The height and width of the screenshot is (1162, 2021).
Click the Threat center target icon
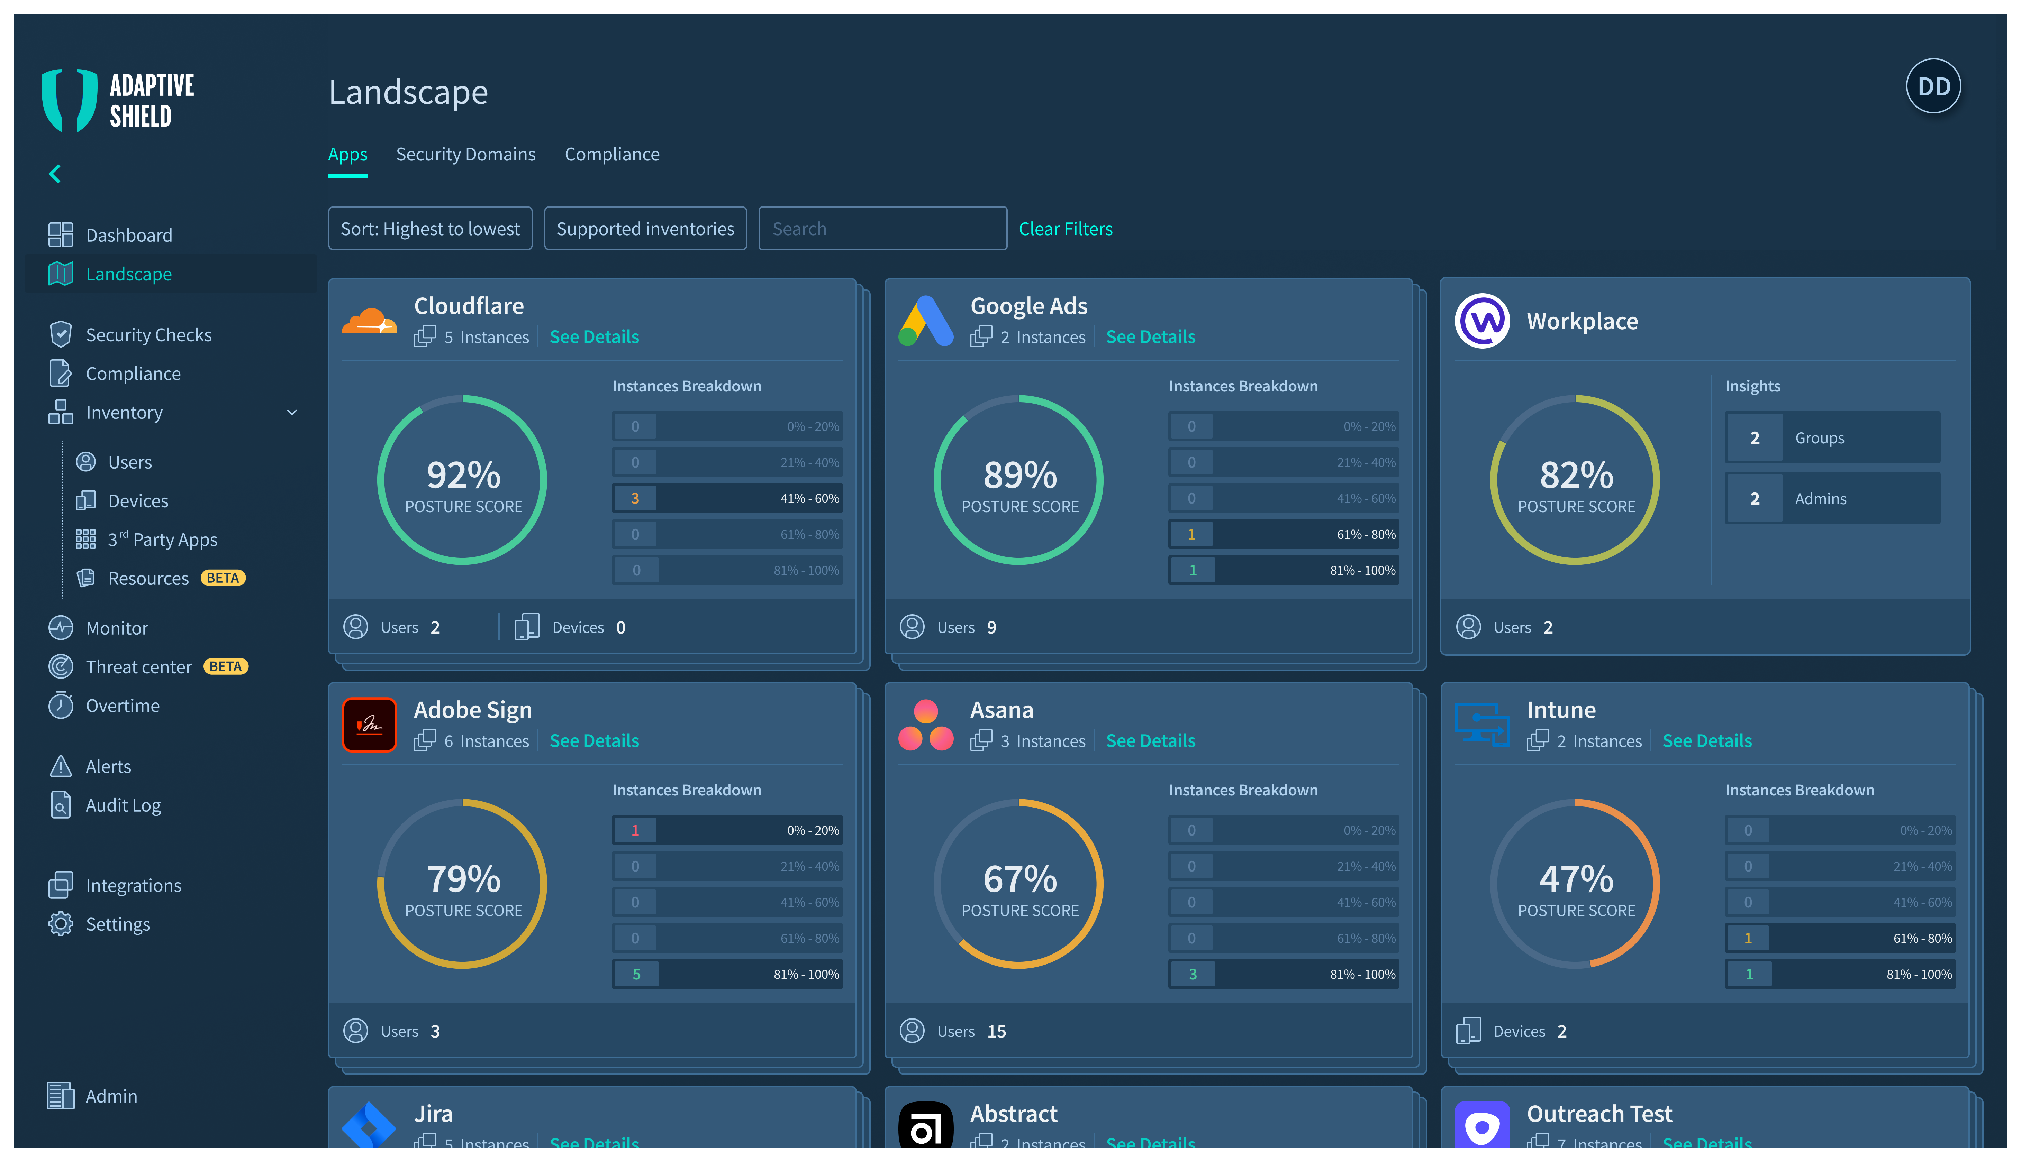[61, 666]
